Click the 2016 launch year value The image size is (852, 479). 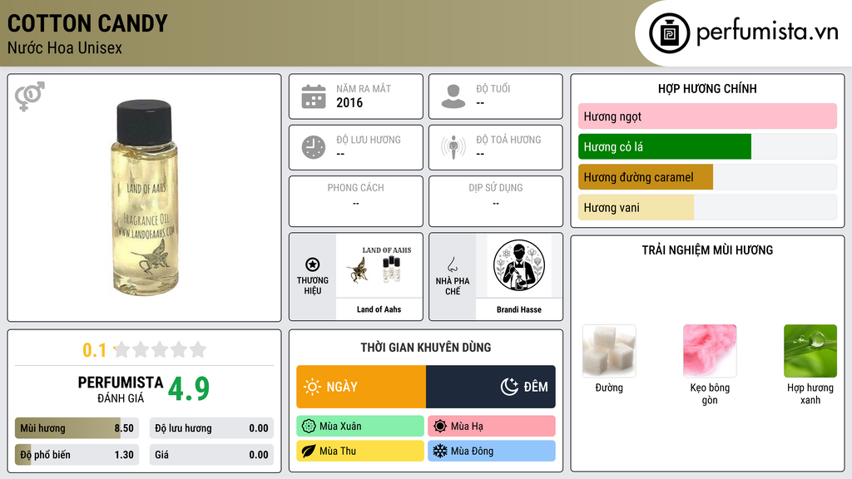pos(349,102)
